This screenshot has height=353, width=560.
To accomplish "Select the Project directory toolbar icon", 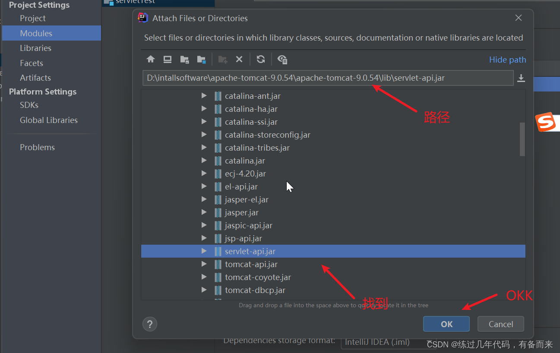I will (184, 60).
